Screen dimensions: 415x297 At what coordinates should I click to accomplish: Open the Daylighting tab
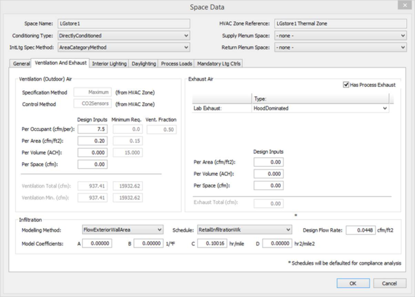[x=143, y=63]
